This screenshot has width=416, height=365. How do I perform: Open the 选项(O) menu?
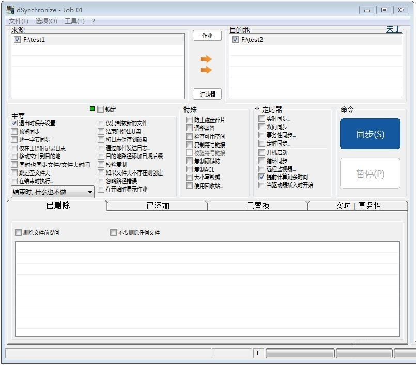point(46,21)
